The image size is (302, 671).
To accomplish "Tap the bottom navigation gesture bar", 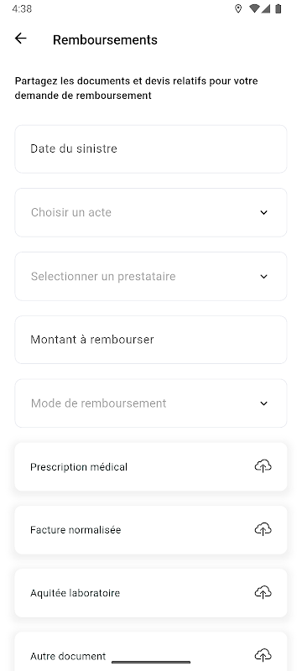I will [151, 662].
